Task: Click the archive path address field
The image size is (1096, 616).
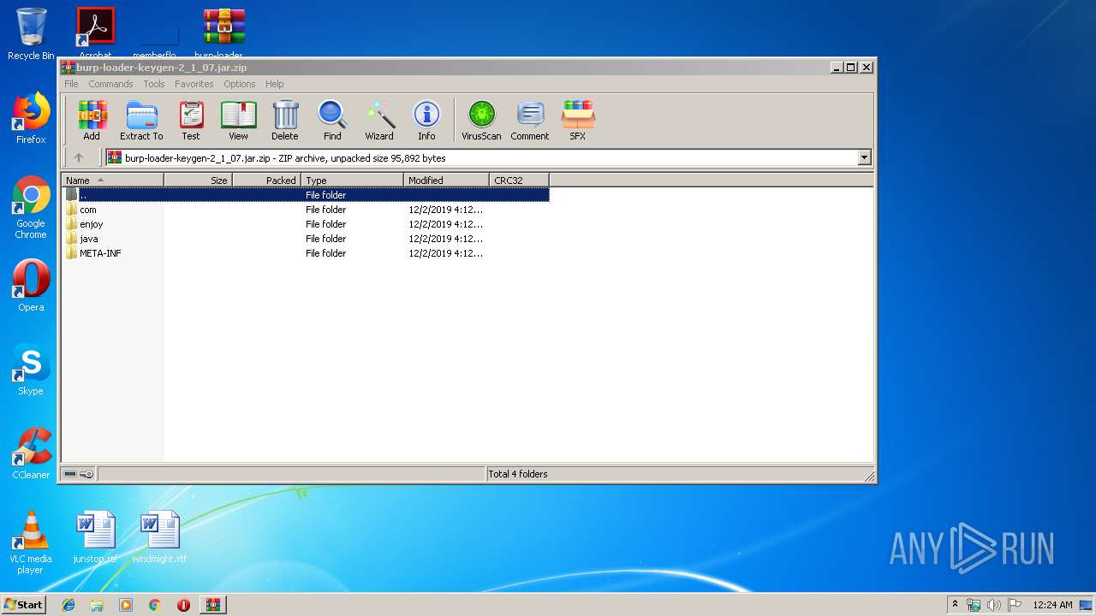Action: pyautogui.click(x=482, y=157)
